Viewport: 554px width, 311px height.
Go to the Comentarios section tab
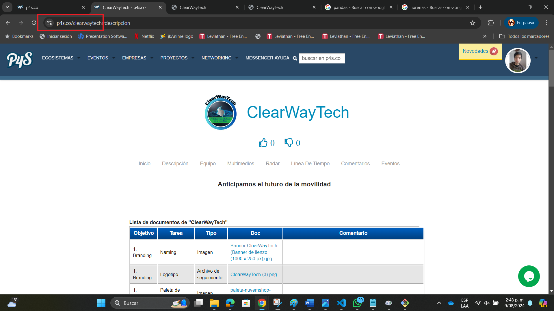click(355, 164)
